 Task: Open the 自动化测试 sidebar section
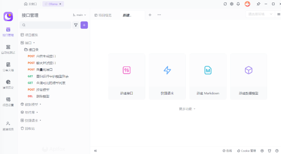click(8, 49)
